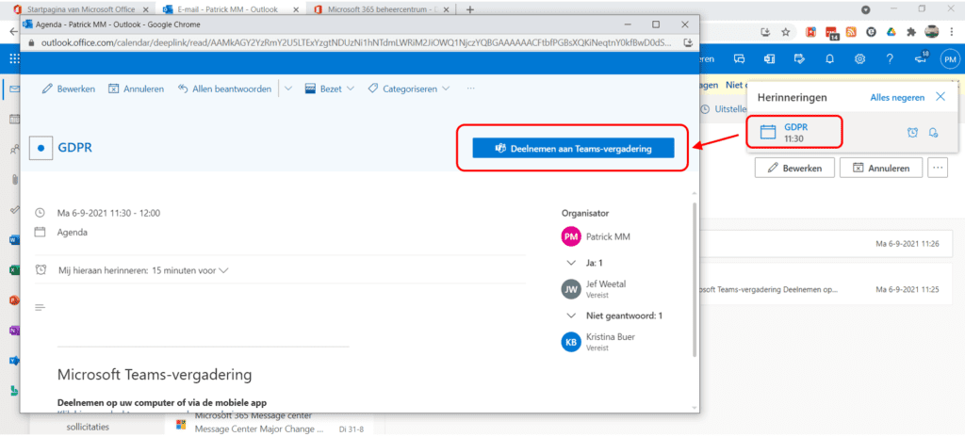
Task: Open notifications bell in Outlook header
Action: coord(829,59)
